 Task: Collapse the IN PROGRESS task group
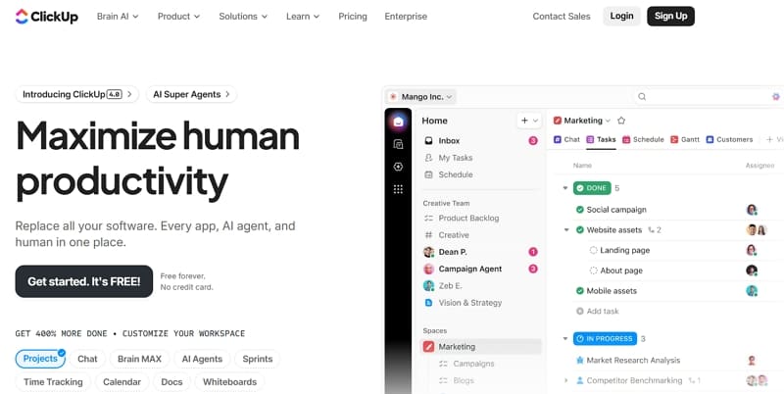[x=565, y=339]
